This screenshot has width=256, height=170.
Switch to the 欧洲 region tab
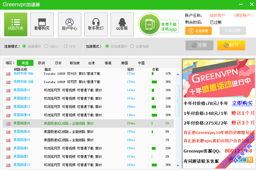tap(42, 63)
